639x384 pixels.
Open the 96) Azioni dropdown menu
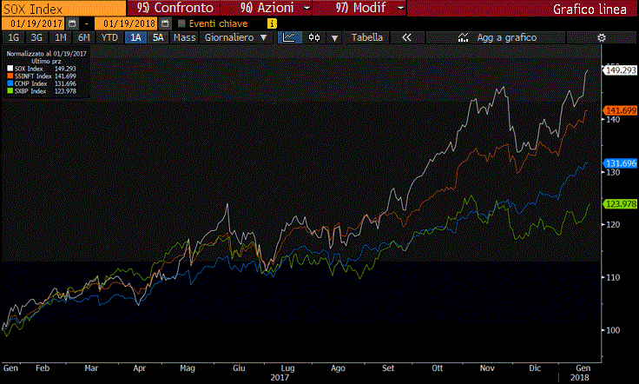tap(267, 8)
